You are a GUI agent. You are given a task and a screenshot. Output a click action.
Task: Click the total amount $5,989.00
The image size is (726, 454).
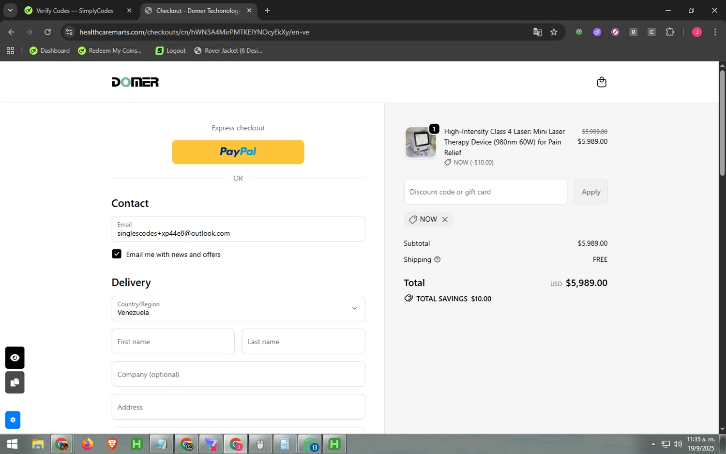pos(586,283)
